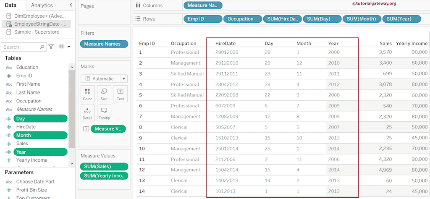Select the HireDate field in Tables
430x199 pixels.
pyautogui.click(x=26, y=127)
